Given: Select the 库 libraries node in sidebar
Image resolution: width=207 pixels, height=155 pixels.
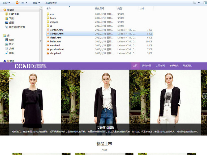Looking at the screenshot, I should coord(6,36).
